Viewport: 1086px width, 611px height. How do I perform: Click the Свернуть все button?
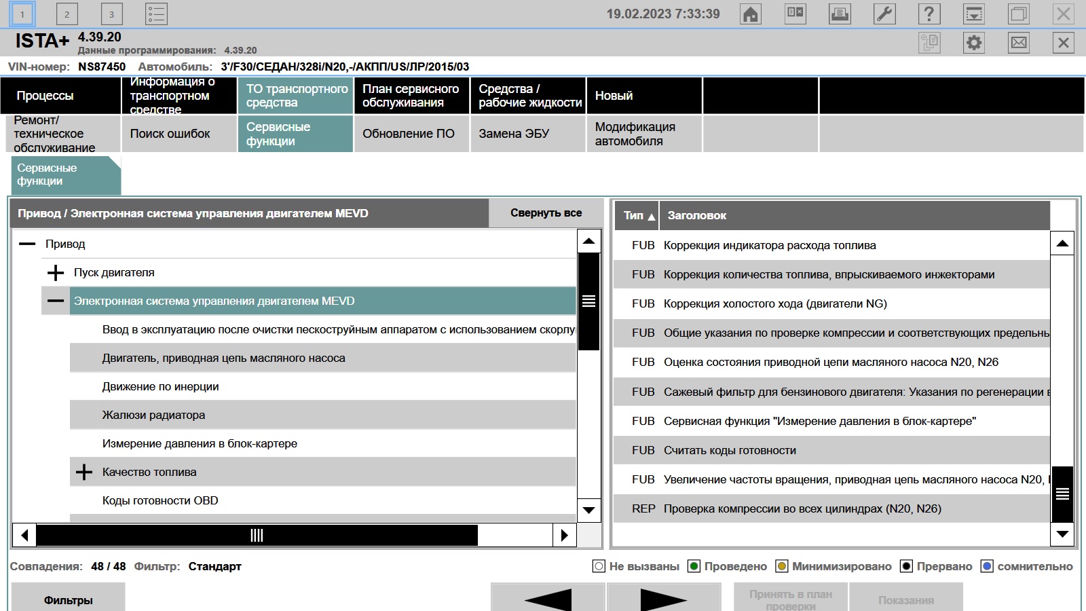point(546,213)
